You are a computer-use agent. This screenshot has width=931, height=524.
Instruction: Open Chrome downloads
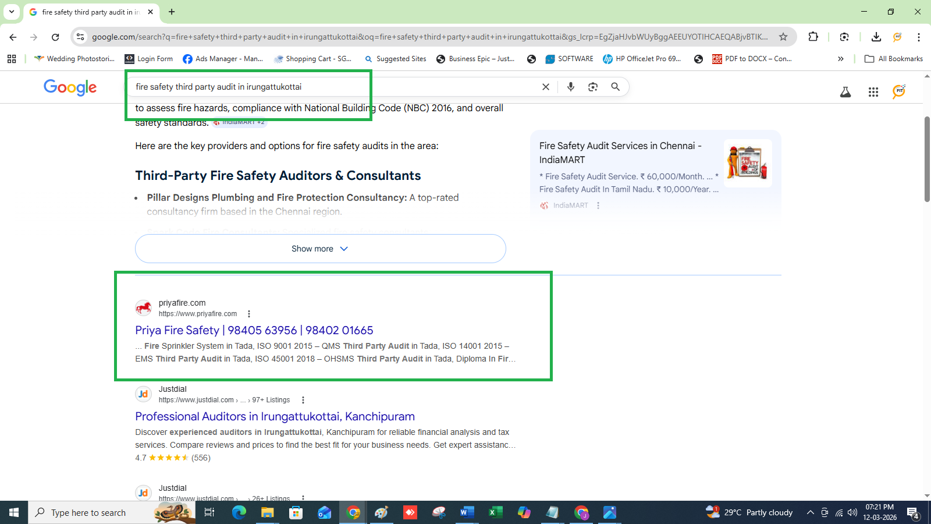pyautogui.click(x=876, y=37)
